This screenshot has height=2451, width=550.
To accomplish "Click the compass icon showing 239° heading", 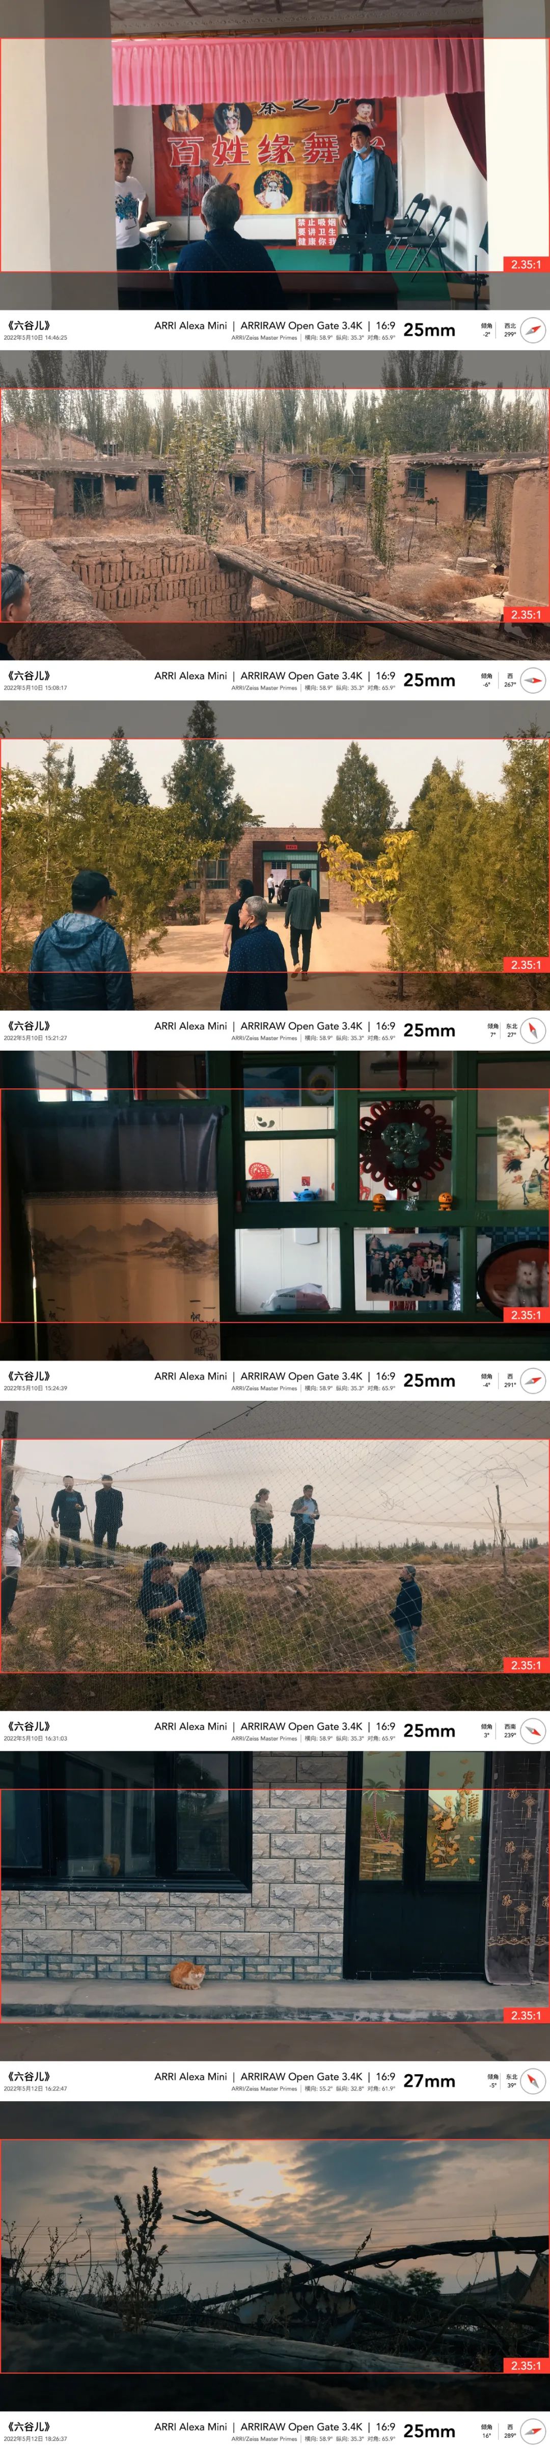I will 533,1731.
